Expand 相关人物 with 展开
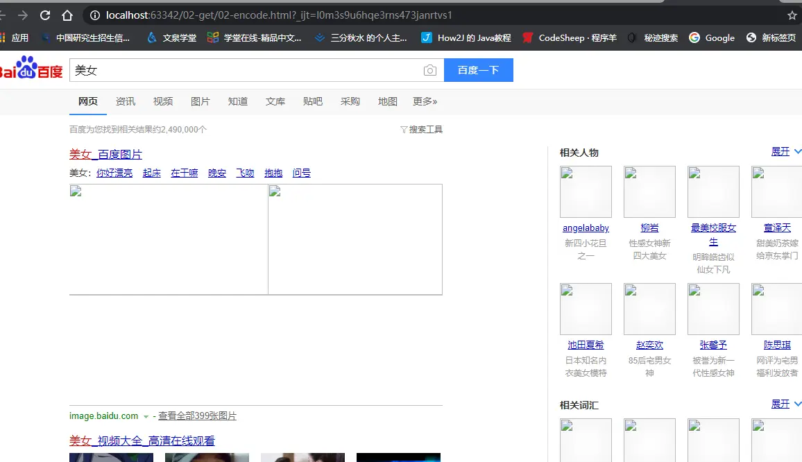This screenshot has height=462, width=802. 785,151
